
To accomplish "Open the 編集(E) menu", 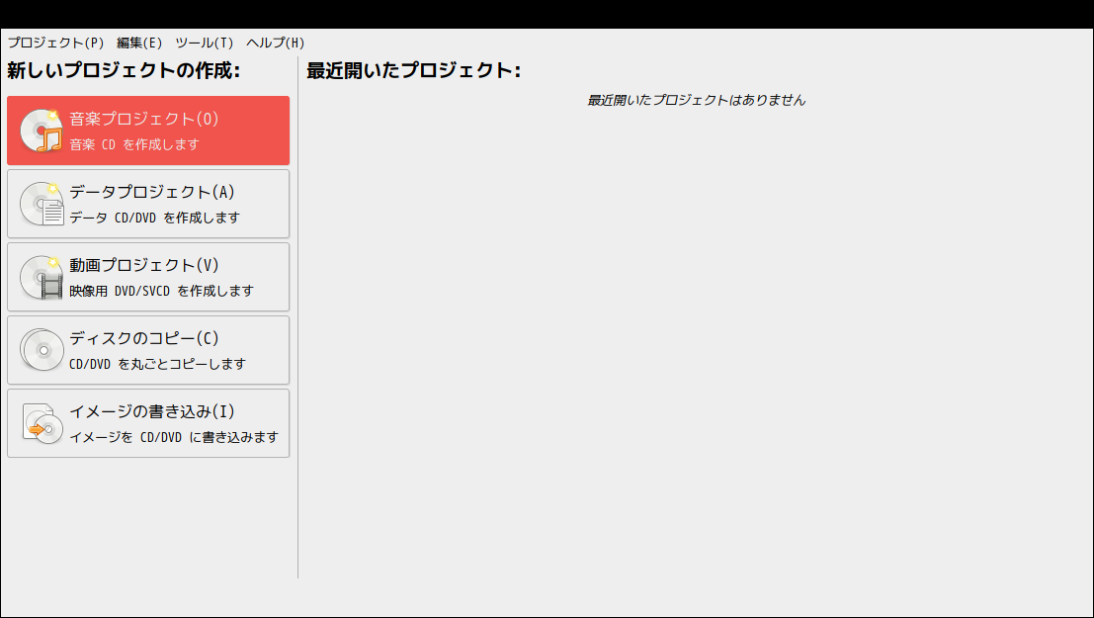I will click(x=138, y=43).
